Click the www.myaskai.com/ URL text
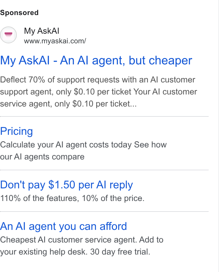219x272 pixels. click(55, 41)
